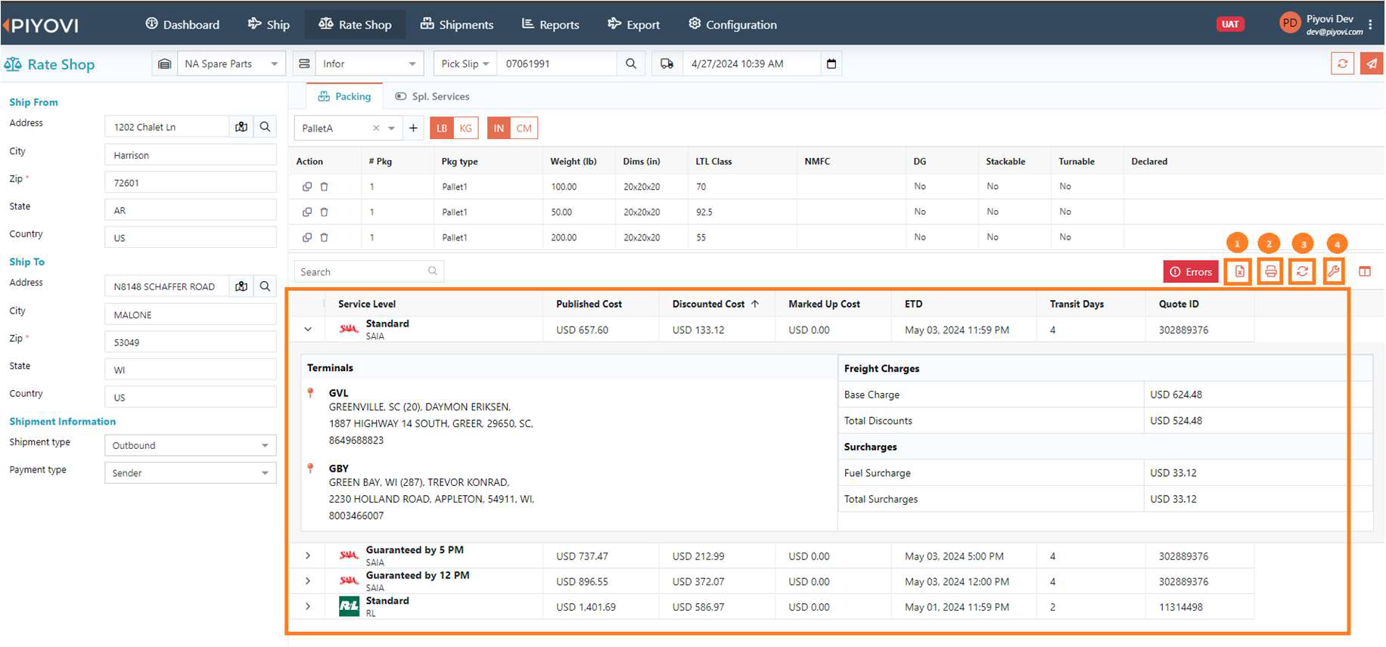Viewport: 1386px width, 647px height.
Task: Open the Shipment type Outbound dropdown
Action: tap(191, 445)
